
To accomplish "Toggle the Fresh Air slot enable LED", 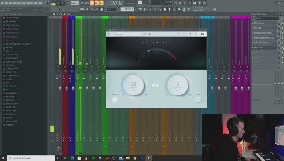I will tap(282, 47).
